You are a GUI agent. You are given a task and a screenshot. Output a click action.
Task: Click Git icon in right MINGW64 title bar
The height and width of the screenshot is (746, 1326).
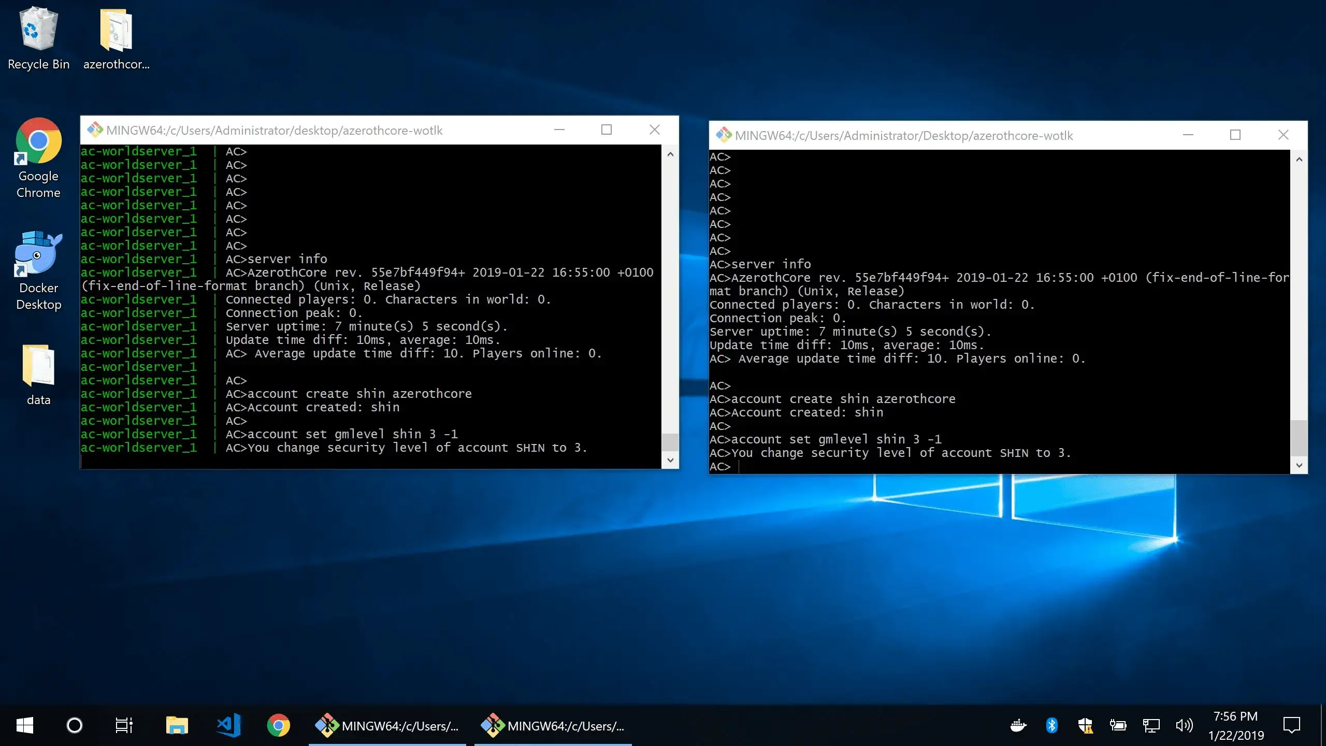[x=724, y=135]
